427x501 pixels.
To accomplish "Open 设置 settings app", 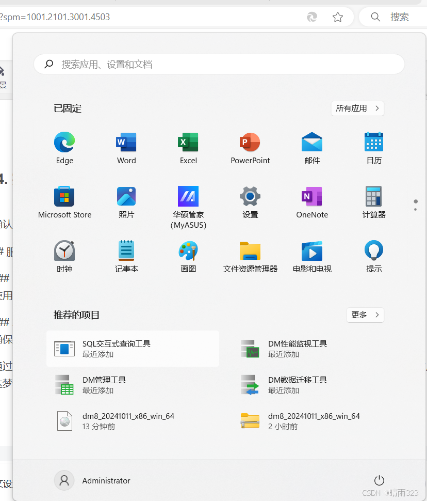I will pyautogui.click(x=250, y=202).
